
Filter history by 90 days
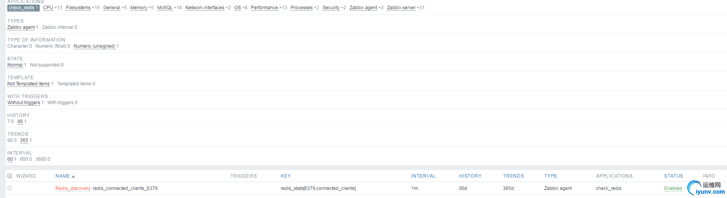tap(20, 121)
